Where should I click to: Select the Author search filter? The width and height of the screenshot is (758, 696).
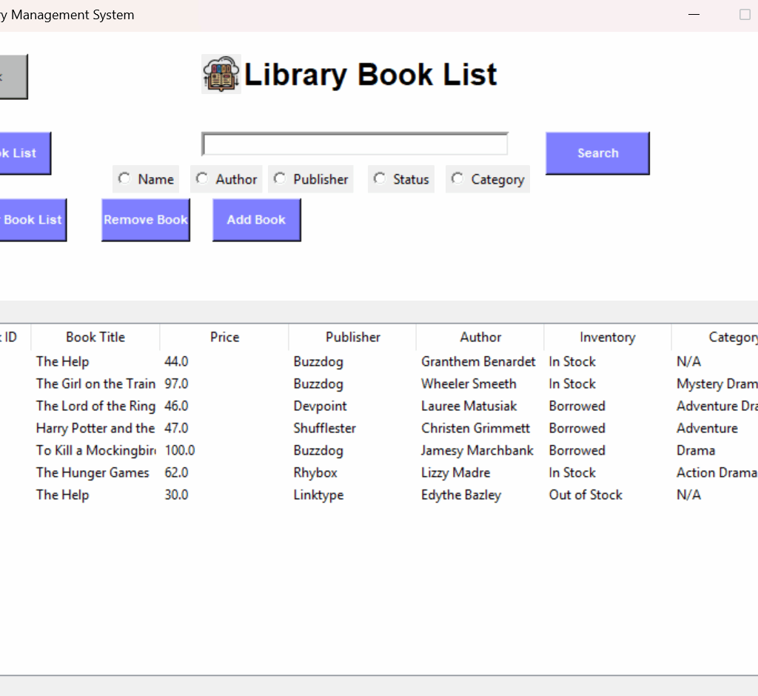pyautogui.click(x=202, y=178)
